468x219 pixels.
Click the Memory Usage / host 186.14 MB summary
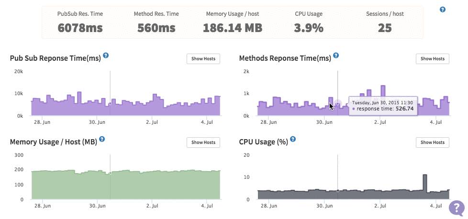(x=233, y=22)
